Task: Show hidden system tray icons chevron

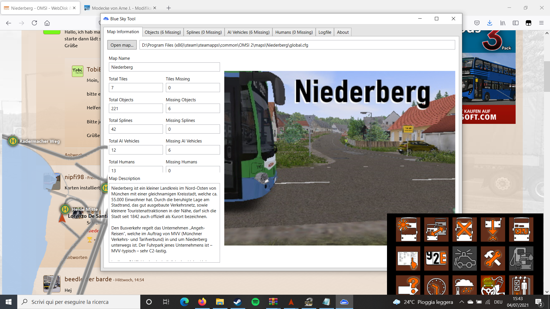Action: point(461,302)
